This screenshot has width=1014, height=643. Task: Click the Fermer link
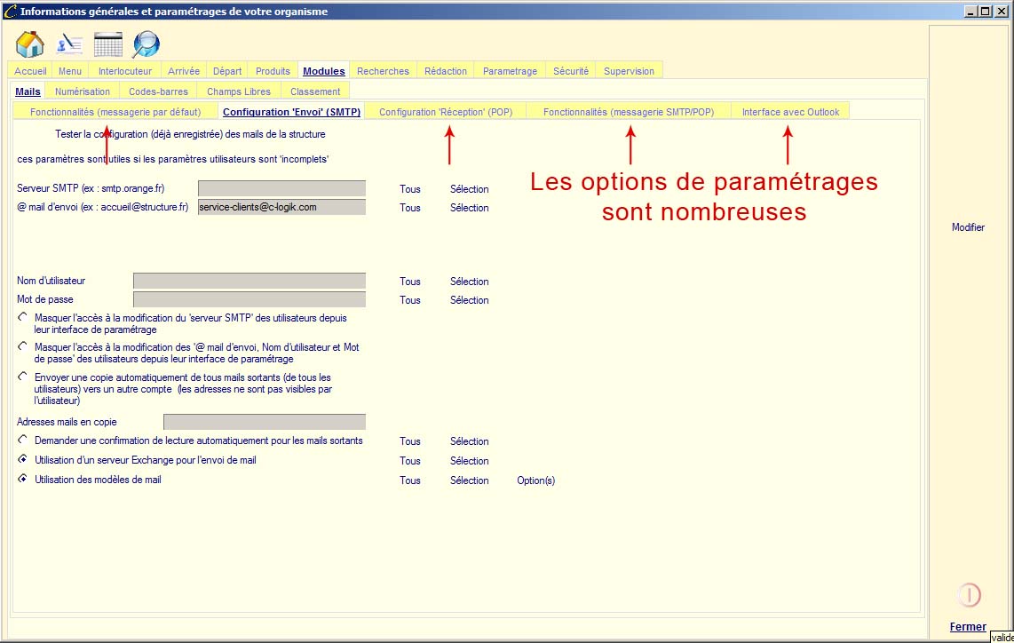pos(968,627)
